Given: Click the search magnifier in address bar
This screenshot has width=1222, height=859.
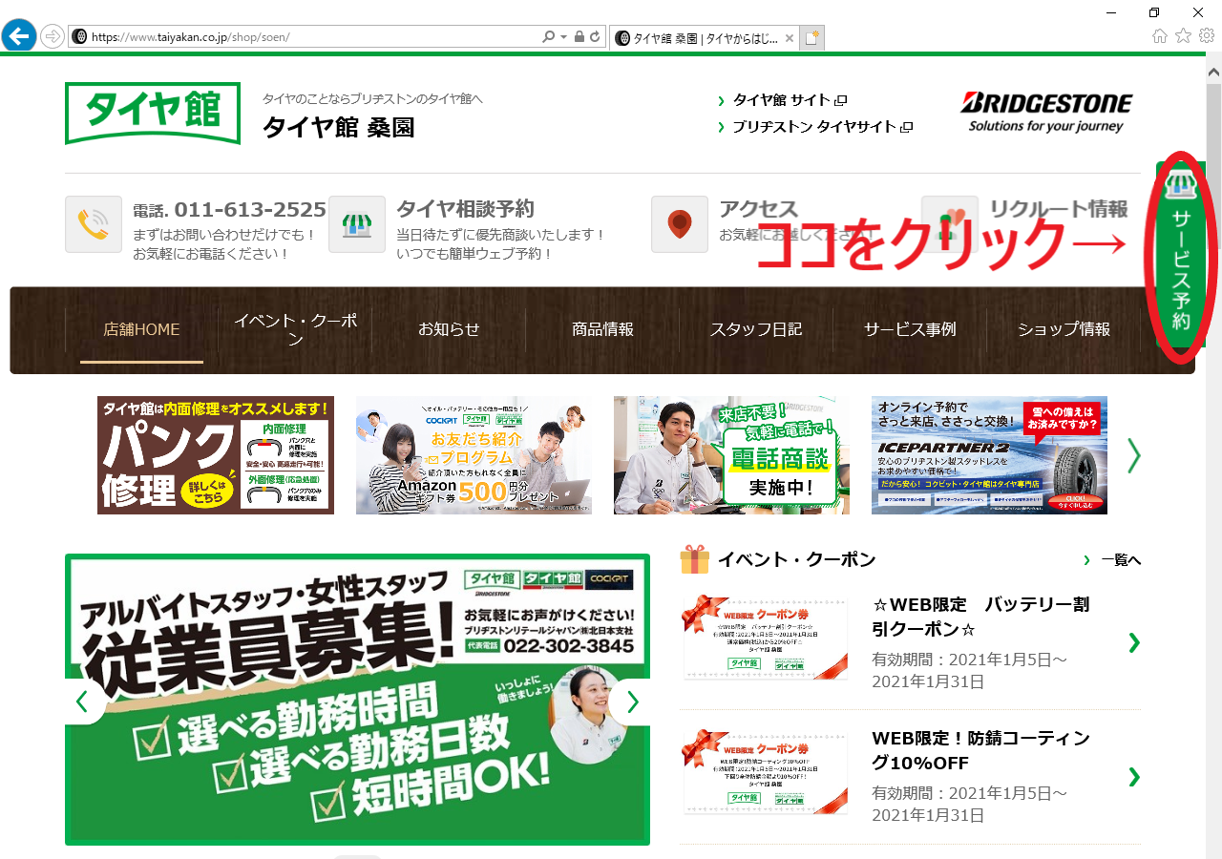Looking at the screenshot, I should [x=548, y=37].
